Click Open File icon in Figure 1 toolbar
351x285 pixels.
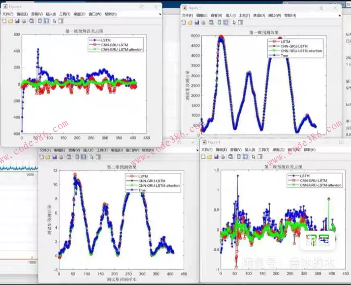tap(190, 22)
